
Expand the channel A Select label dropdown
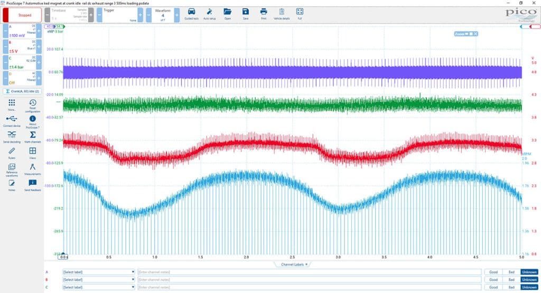pyautogui.click(x=99, y=272)
